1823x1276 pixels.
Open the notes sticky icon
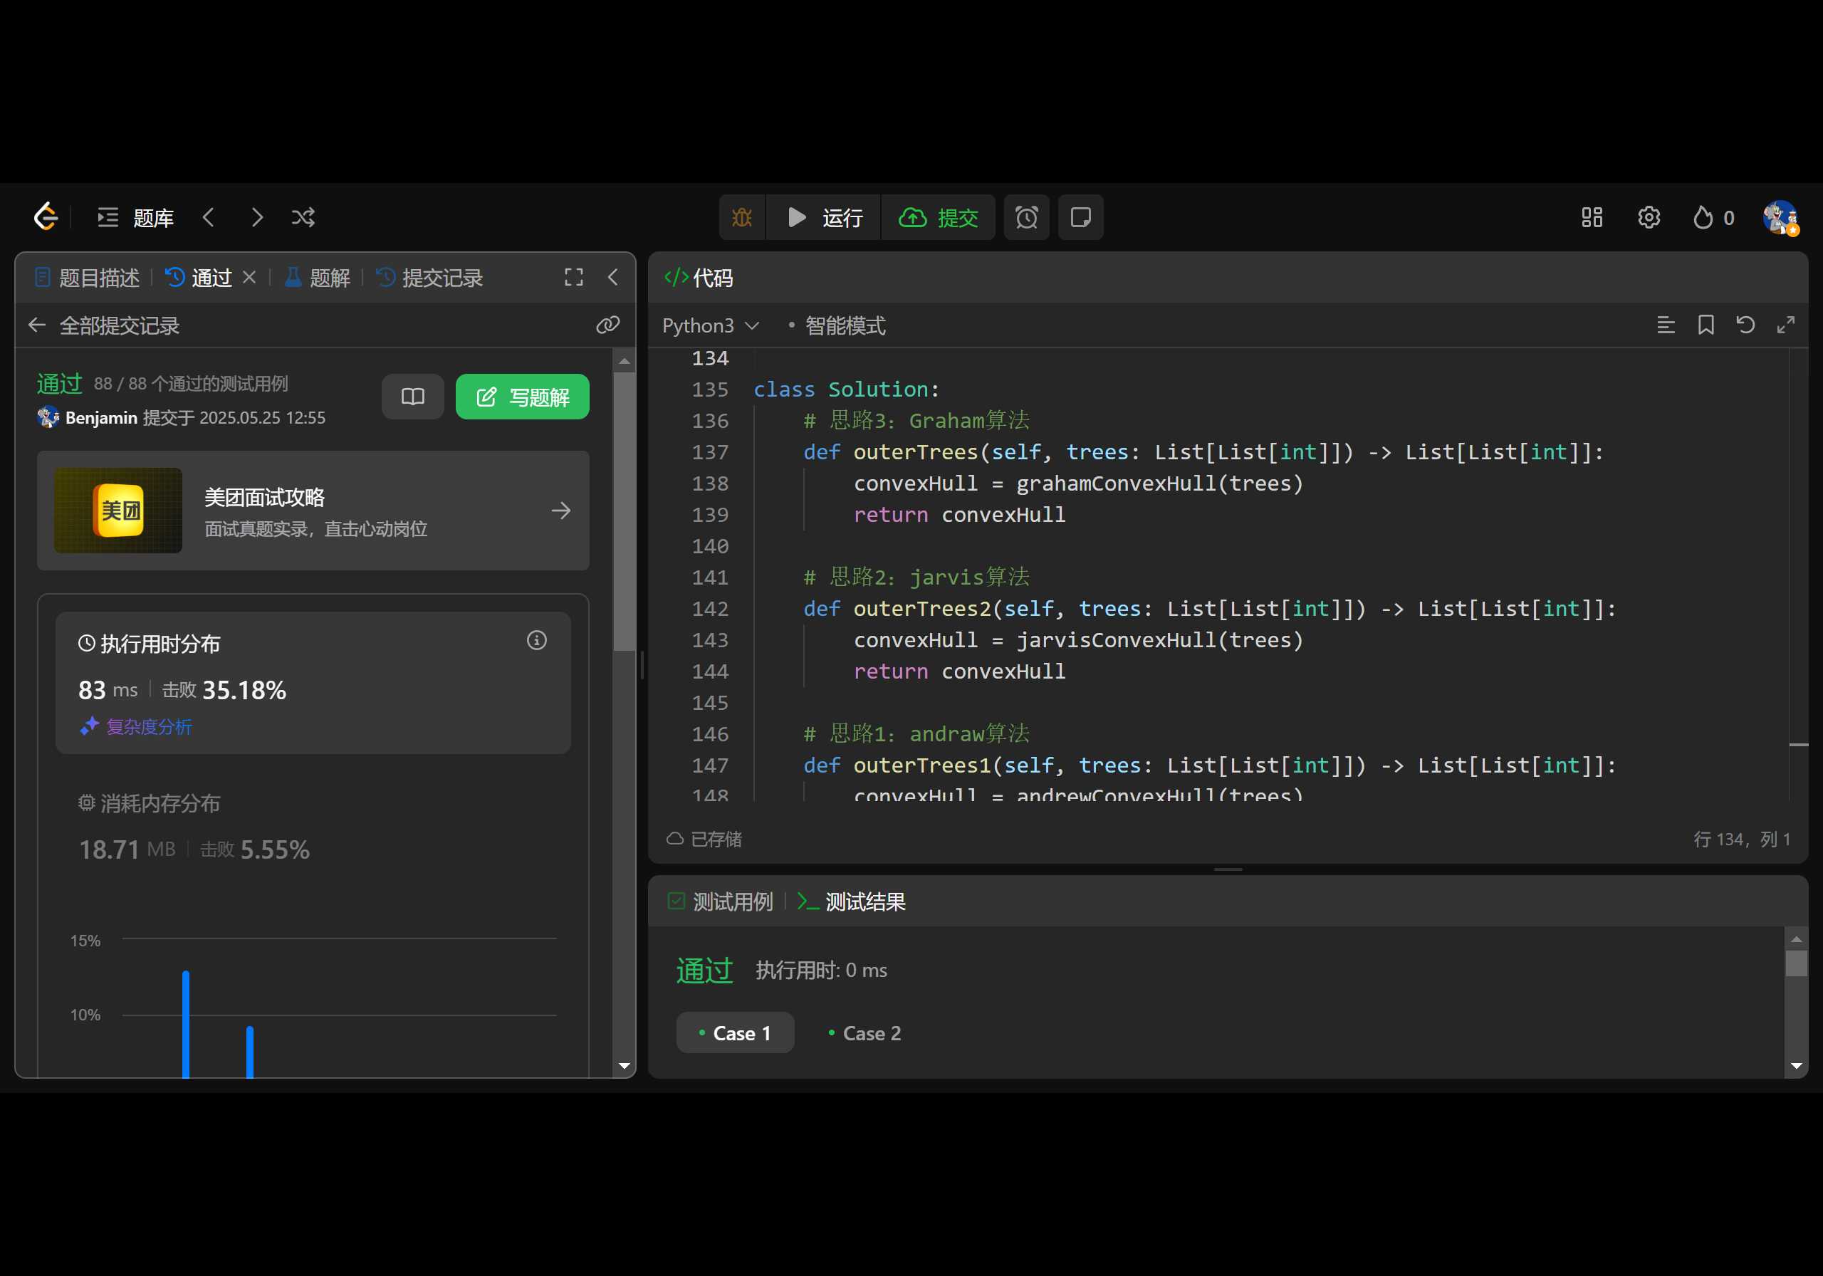(1080, 218)
